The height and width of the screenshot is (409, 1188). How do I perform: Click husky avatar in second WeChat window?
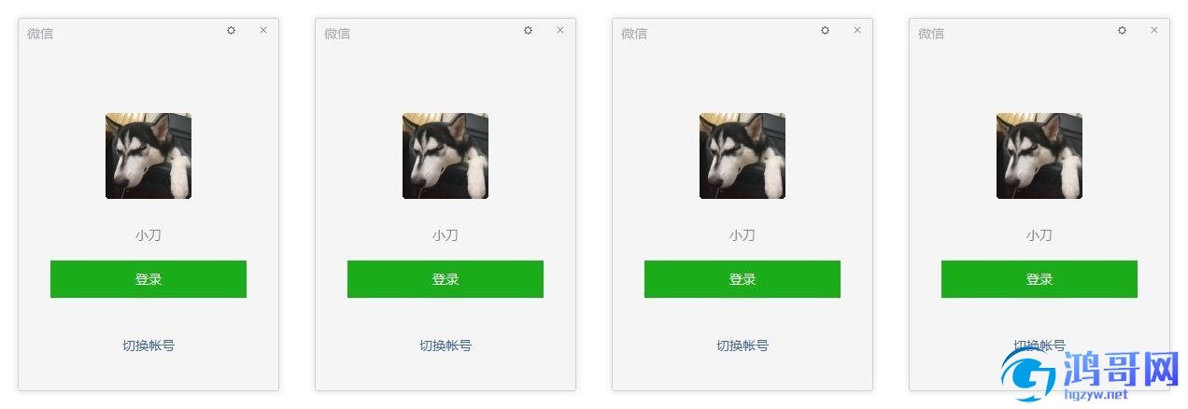tap(445, 156)
